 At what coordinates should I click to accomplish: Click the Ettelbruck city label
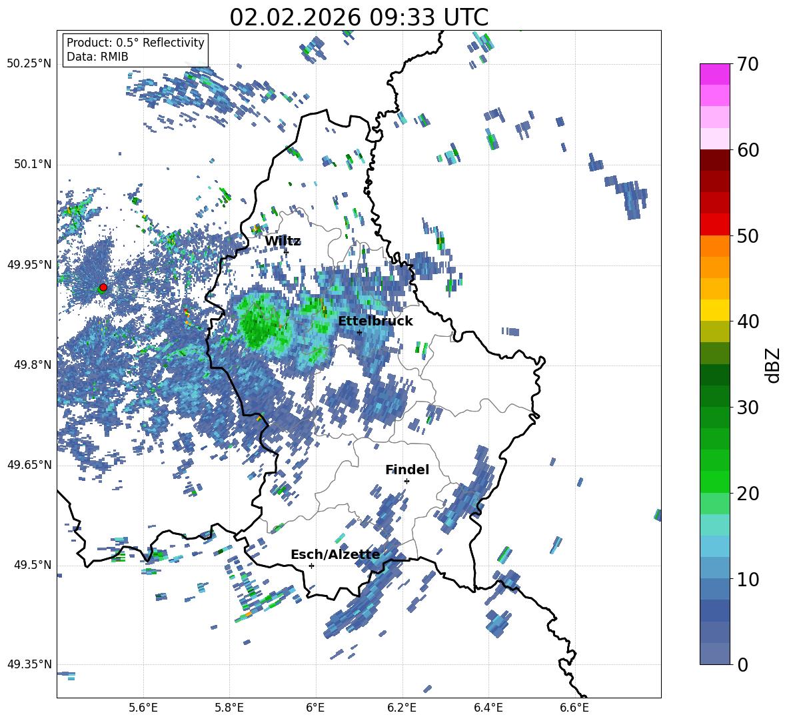[x=375, y=321]
